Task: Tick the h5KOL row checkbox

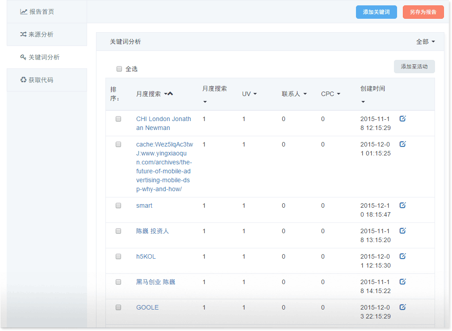Action: 118,256
